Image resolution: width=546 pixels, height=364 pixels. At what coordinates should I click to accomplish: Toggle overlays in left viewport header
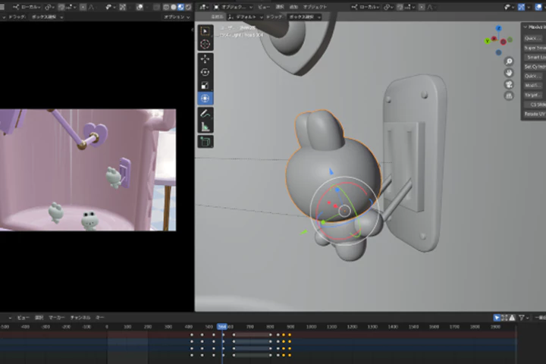click(140, 7)
